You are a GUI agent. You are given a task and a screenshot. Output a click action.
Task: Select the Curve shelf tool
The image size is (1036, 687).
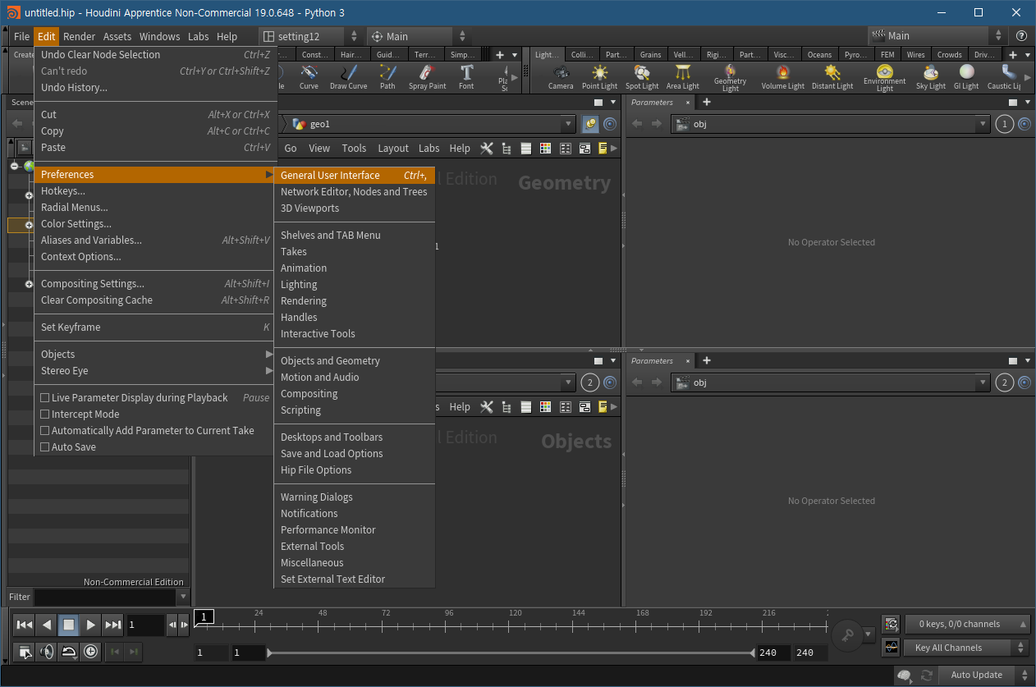click(309, 77)
